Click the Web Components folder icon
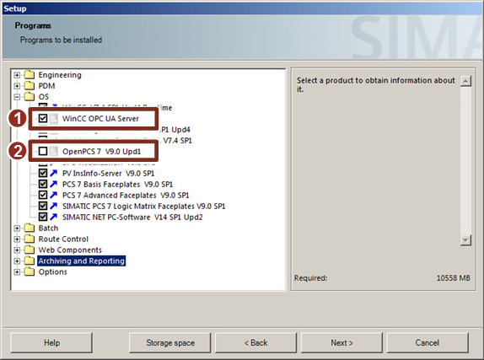This screenshot has height=360, width=484. pyautogui.click(x=30, y=250)
